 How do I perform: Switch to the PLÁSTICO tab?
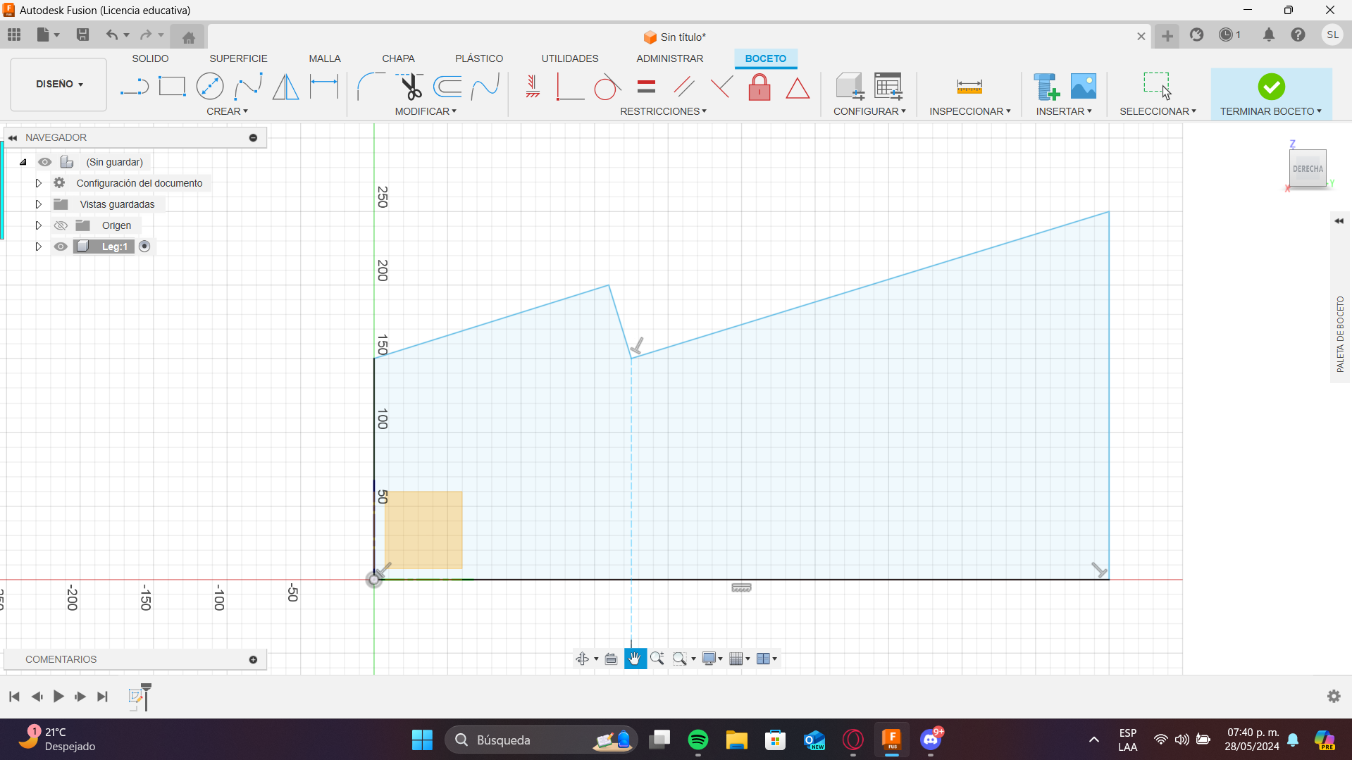pos(479,58)
